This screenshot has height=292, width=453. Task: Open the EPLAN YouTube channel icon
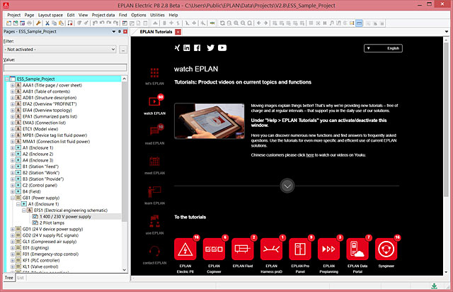pyautogui.click(x=222, y=47)
